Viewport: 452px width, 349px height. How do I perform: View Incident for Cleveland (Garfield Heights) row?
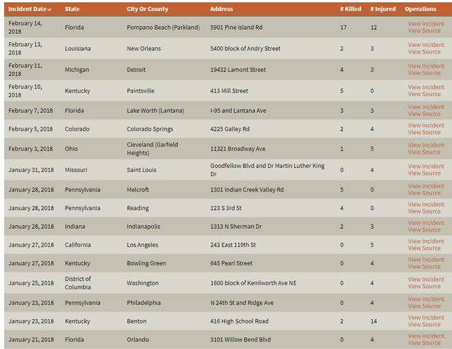coord(426,145)
